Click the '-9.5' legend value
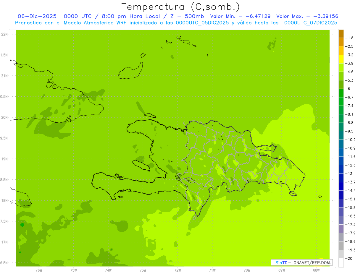 coord(350,131)
